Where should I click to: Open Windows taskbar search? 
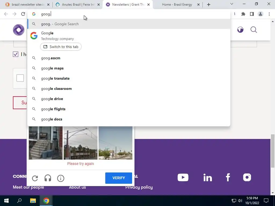point(19,201)
